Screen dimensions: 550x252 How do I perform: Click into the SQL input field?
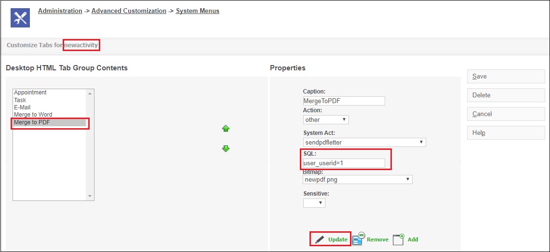[x=344, y=163]
